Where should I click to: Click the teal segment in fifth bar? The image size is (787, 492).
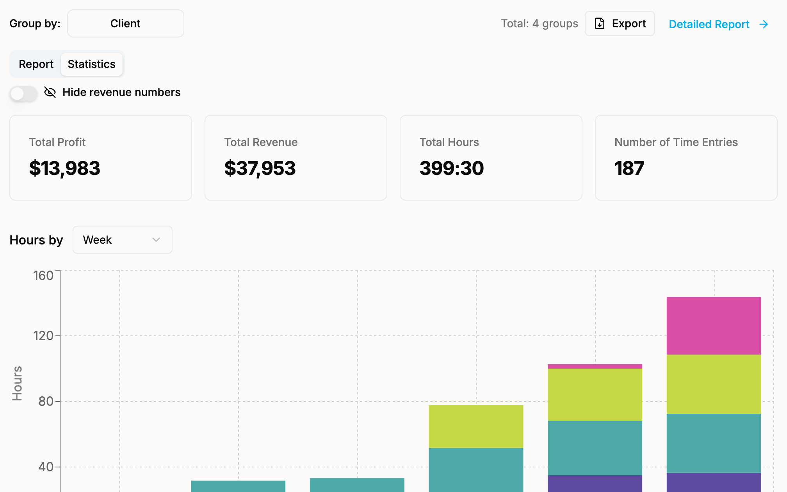pos(595,448)
